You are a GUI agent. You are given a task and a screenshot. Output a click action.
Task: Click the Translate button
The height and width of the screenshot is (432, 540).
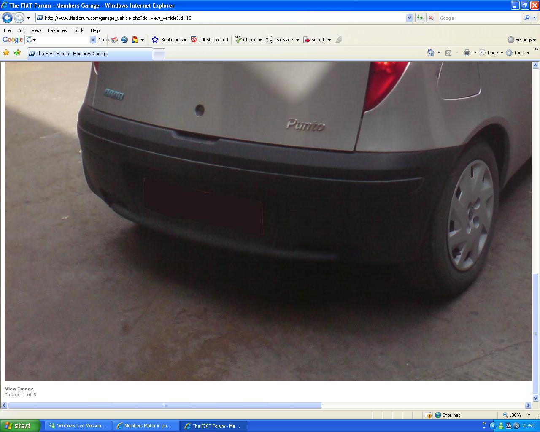pyautogui.click(x=280, y=40)
